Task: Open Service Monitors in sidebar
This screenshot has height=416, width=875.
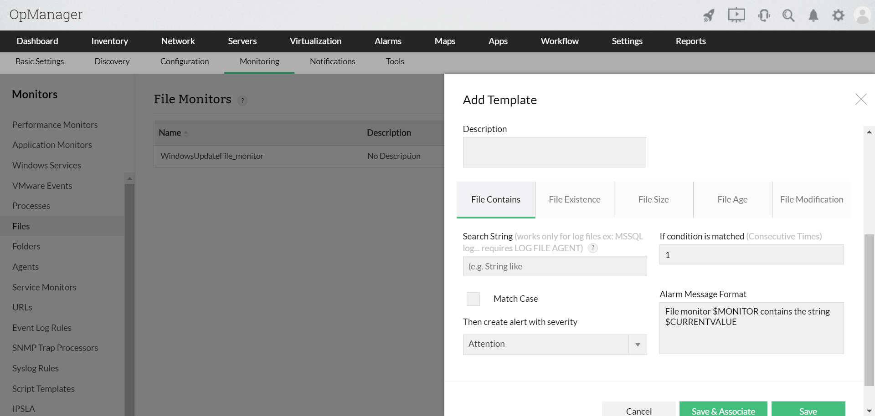Action: click(44, 287)
